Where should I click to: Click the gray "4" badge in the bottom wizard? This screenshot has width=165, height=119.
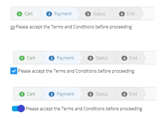pos(125,94)
